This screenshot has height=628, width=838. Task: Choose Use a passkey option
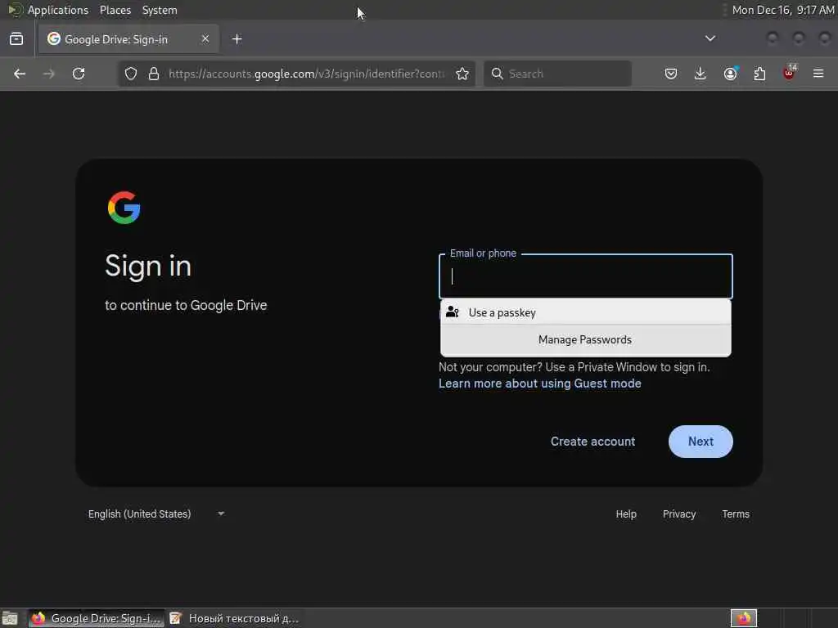point(586,312)
